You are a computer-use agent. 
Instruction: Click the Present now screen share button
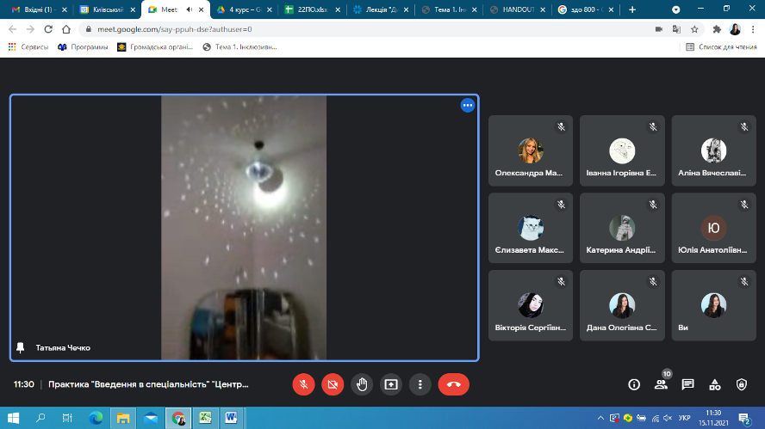point(391,384)
